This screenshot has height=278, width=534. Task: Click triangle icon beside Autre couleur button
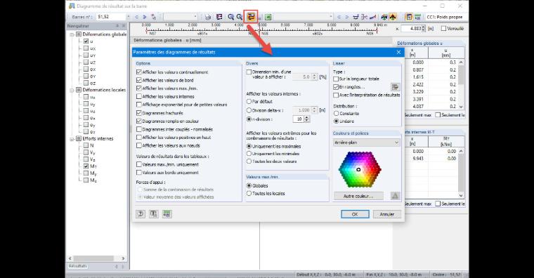pyautogui.click(x=395, y=196)
